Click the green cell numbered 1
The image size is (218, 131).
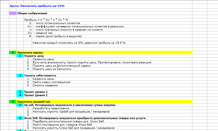pos(13,53)
